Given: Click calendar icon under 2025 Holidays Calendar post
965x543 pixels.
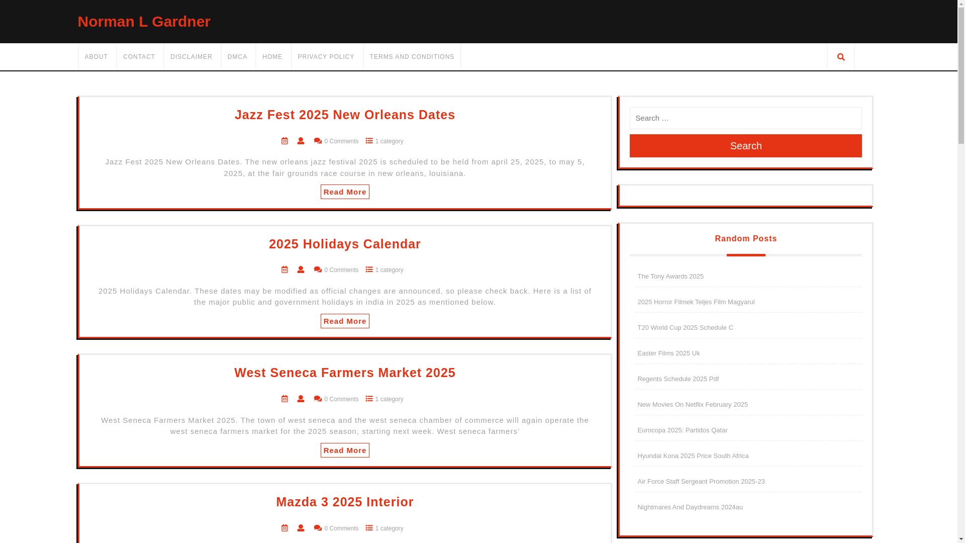Looking at the screenshot, I should pos(284,270).
